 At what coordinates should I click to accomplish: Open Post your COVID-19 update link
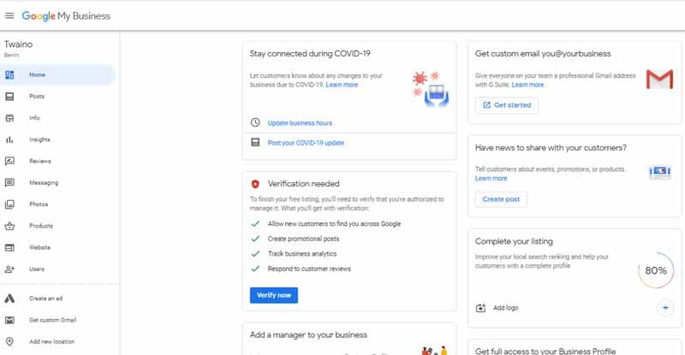(306, 143)
